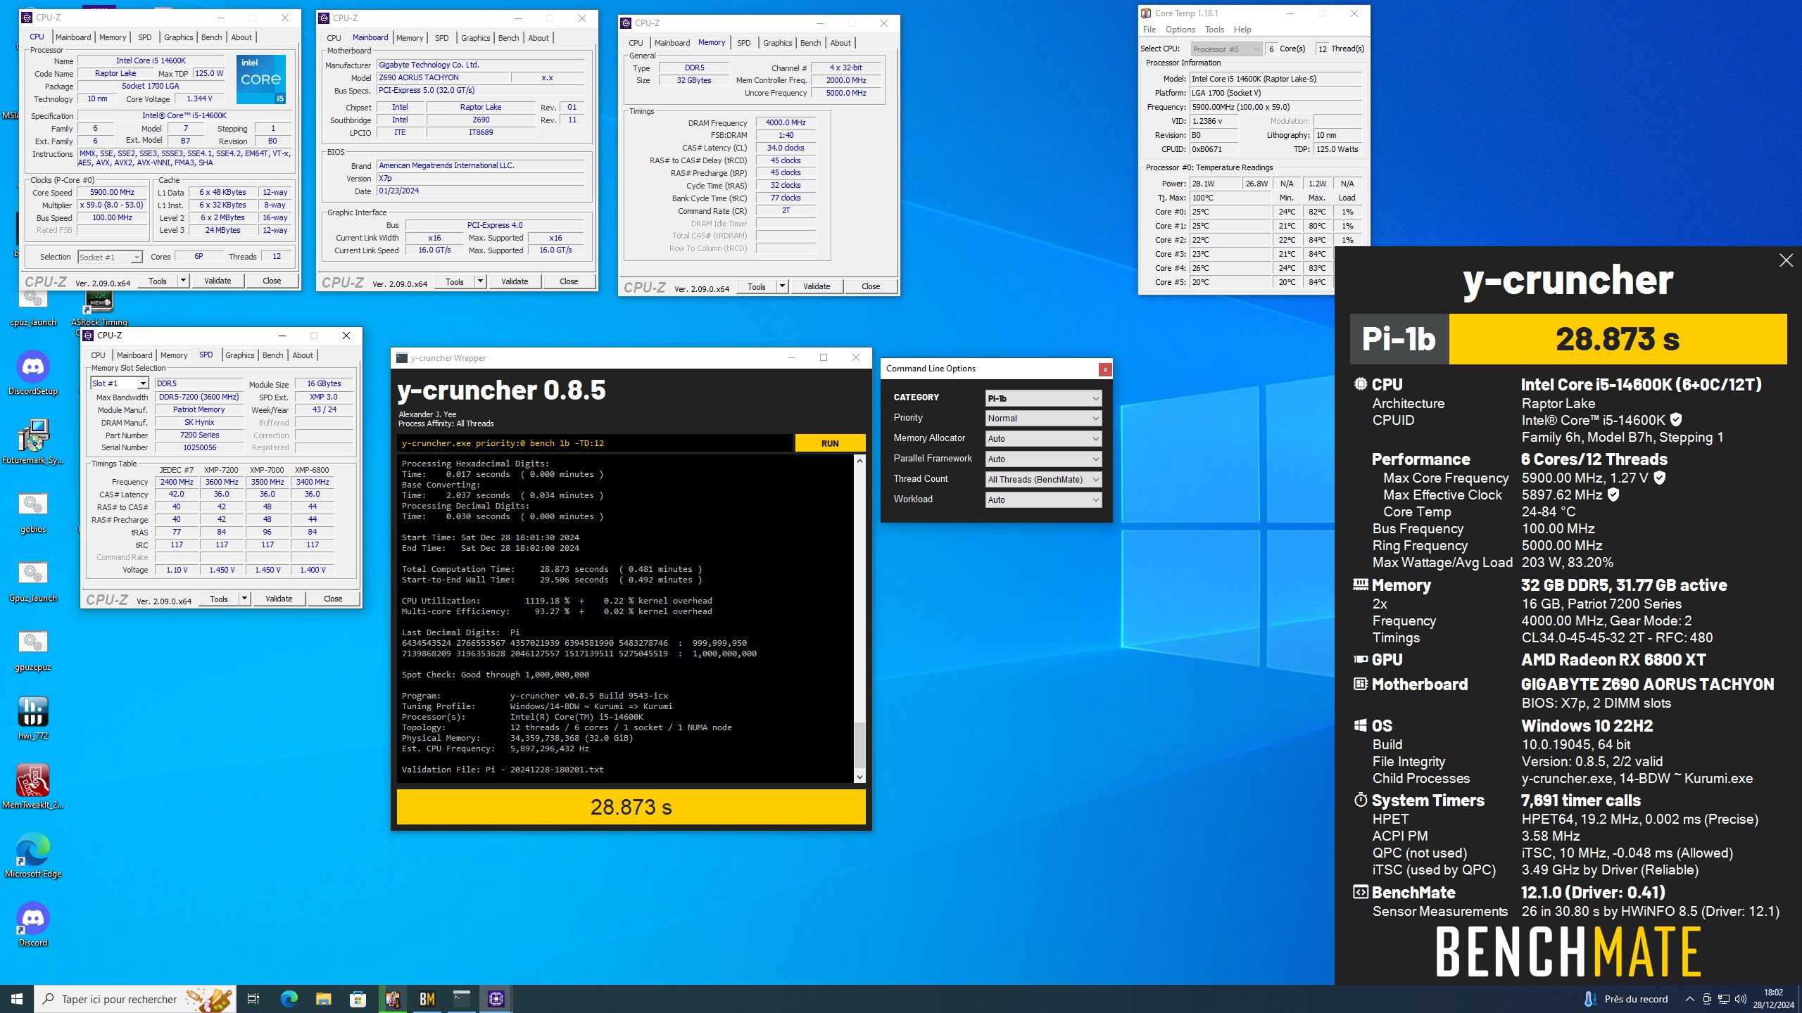Open Task View in taskbar
The height and width of the screenshot is (1013, 1802).
click(253, 999)
